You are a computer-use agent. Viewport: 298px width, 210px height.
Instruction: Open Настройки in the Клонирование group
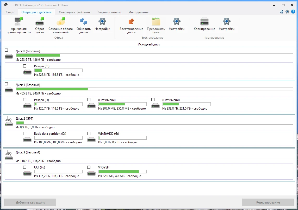tap(226, 22)
